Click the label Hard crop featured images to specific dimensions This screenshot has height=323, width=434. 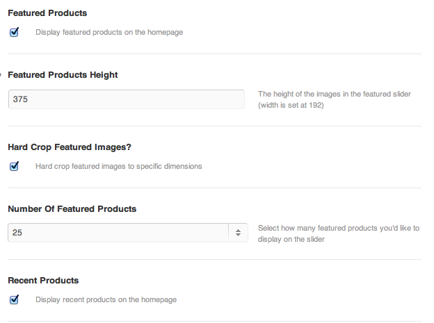pyautogui.click(x=119, y=166)
